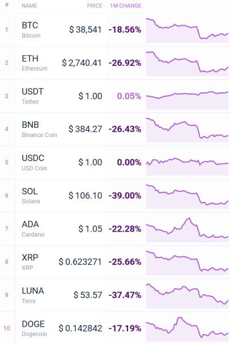Open the Ethereum sparkline chart
The image size is (230, 344).
187,64
